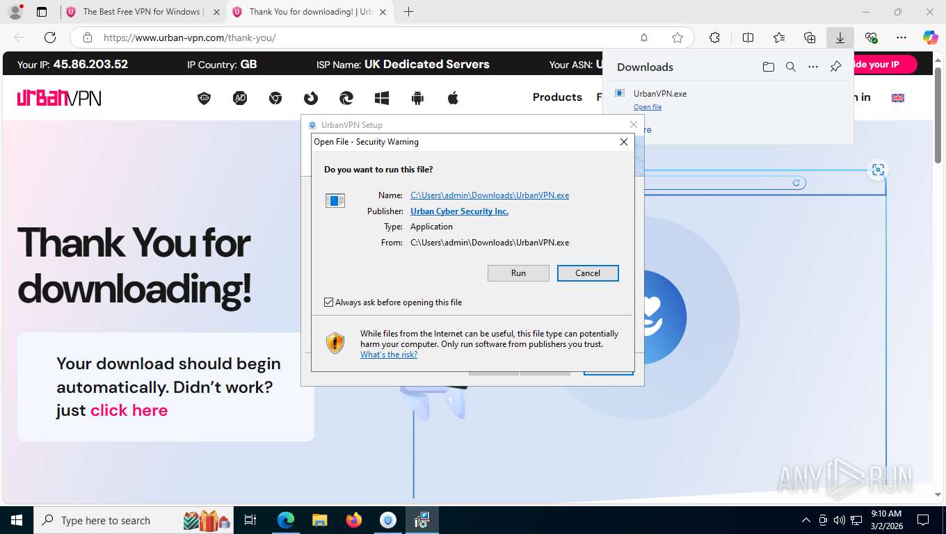The width and height of the screenshot is (946, 534).
Task: Pin the Downloads panel
Action: [836, 67]
